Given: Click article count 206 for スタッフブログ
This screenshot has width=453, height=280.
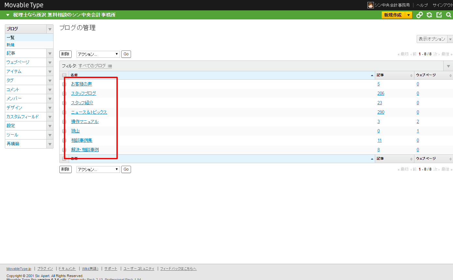Looking at the screenshot, I should (381, 94).
